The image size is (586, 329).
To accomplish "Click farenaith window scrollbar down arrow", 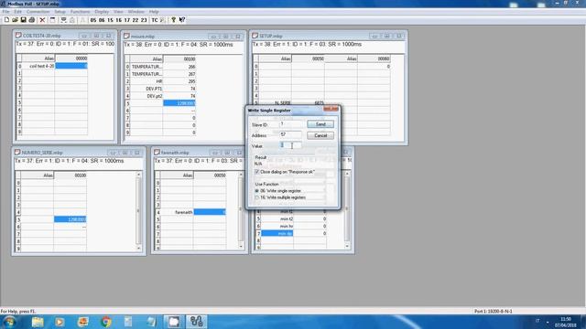I will tap(241, 247).
